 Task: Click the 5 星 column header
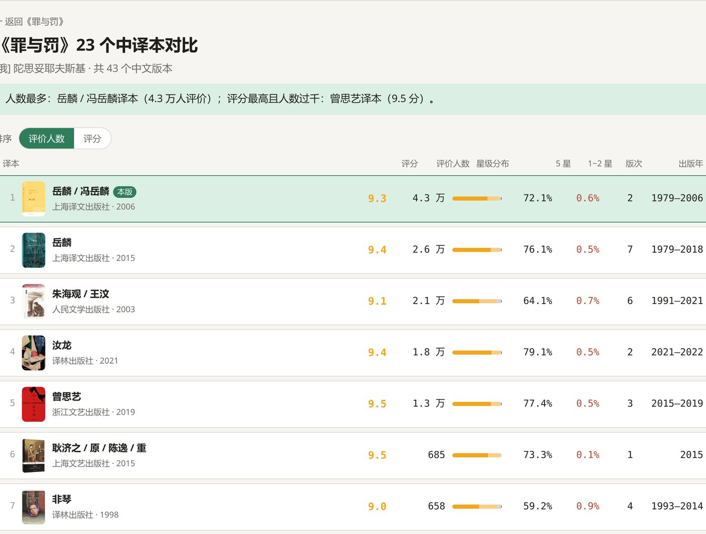tap(563, 164)
